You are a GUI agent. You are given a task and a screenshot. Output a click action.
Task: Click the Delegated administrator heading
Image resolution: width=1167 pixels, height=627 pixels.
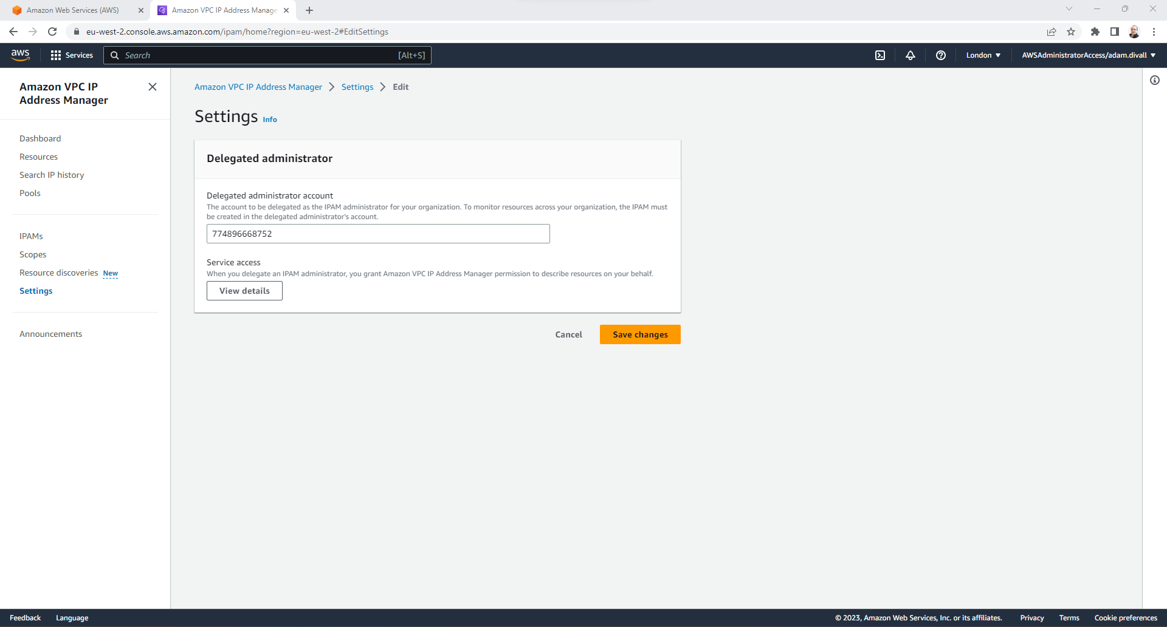pos(269,158)
